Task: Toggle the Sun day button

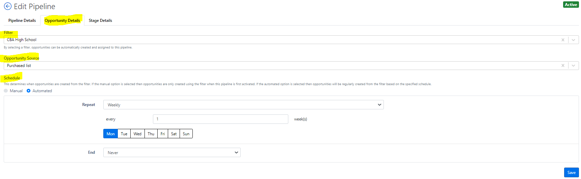Action: tap(186, 134)
